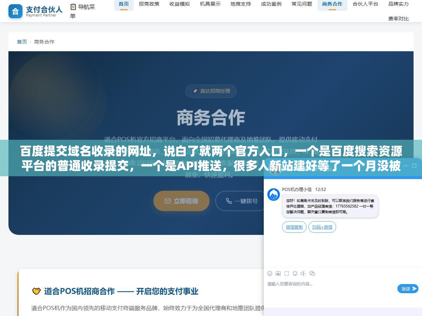The height and width of the screenshot is (316, 422).
Task: Click the rocket icon in 直达招商经理 badge
Action: point(195,91)
